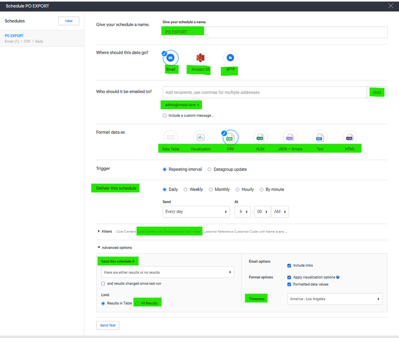
Task: Click the Send Test button
Action: tap(108, 325)
